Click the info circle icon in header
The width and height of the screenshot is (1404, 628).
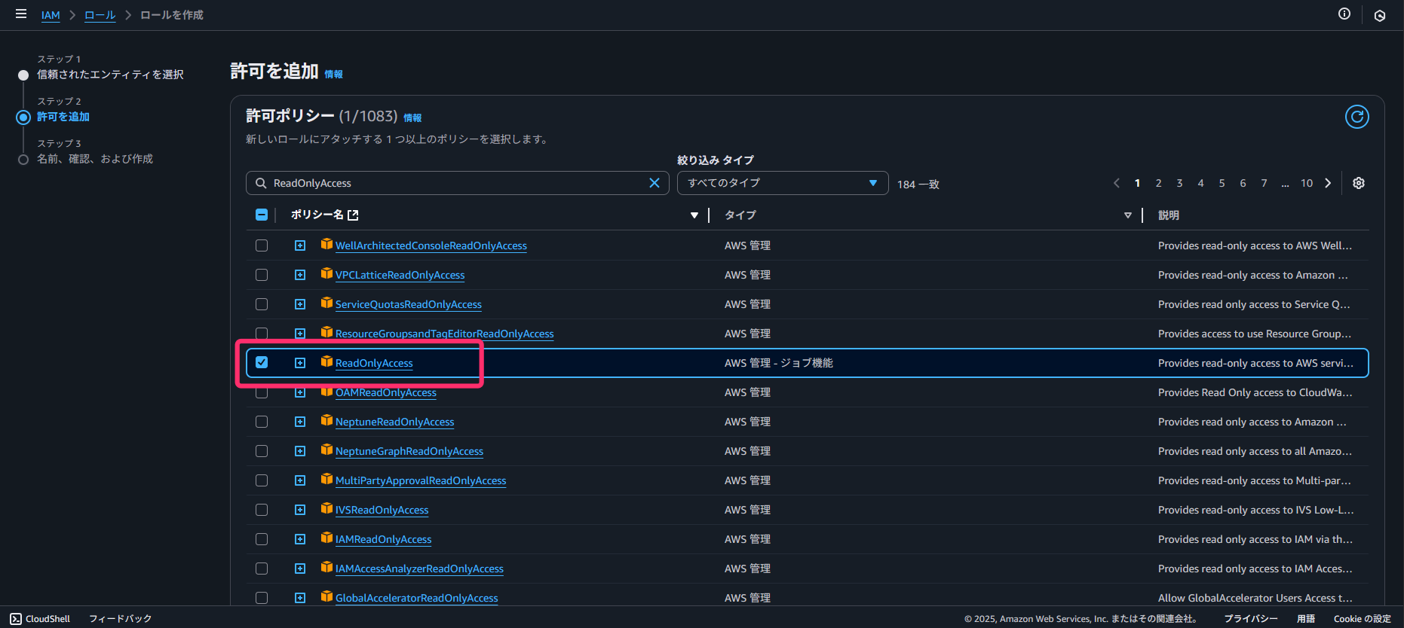click(x=1344, y=14)
